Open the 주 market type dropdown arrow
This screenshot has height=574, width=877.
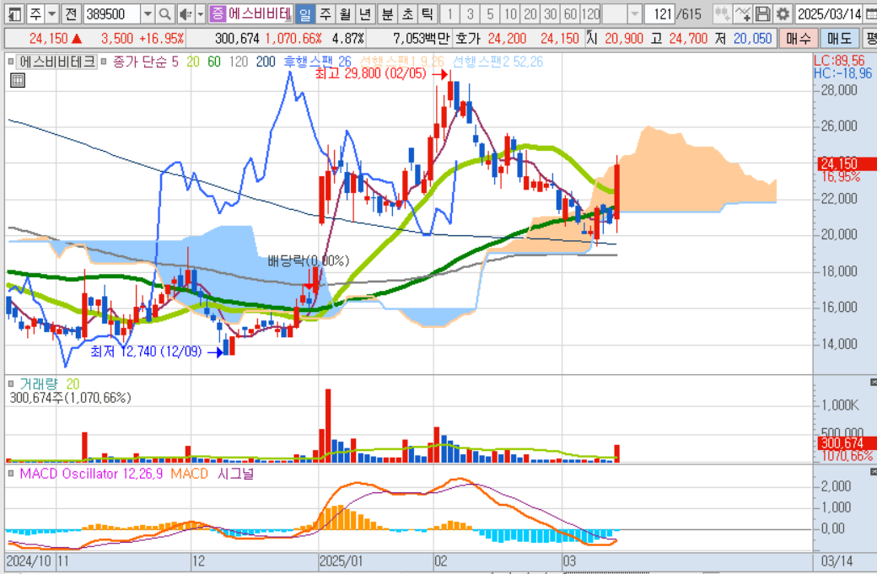[51, 14]
